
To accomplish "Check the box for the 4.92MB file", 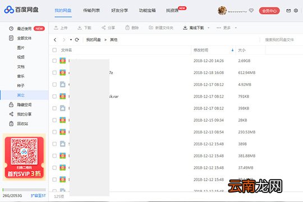I will click(54, 85).
